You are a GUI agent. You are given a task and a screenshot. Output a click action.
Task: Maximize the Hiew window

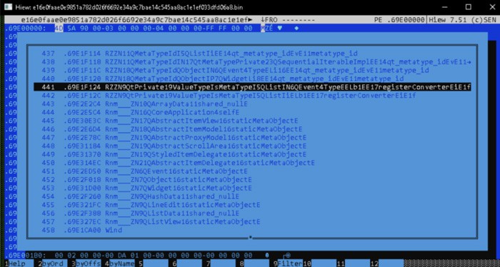click(468, 6)
